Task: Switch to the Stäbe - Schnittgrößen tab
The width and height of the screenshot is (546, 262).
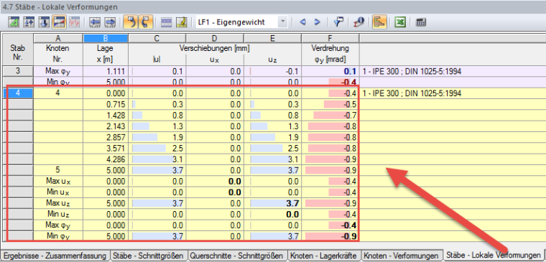Action: 149,256
